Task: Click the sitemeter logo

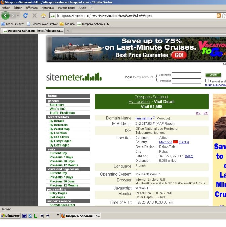Action: (x=74, y=77)
